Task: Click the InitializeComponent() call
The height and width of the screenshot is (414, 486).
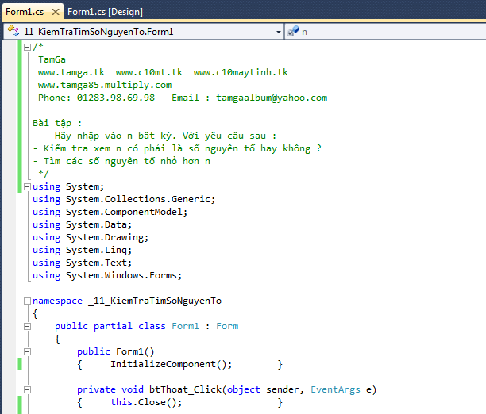Action: [171, 365]
